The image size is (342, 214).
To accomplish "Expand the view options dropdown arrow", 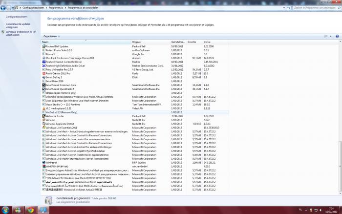I will pos(331,36).
